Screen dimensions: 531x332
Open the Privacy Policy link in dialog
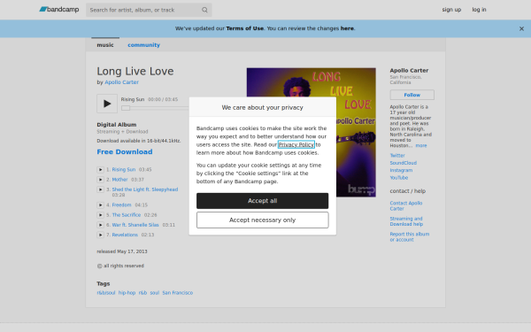[x=296, y=144]
